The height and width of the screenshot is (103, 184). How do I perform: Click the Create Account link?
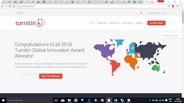[154, 13]
